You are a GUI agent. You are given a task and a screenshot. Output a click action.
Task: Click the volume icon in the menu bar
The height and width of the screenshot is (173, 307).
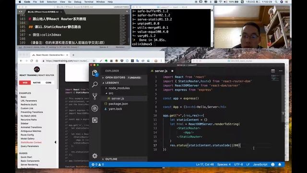tap(225, 2)
